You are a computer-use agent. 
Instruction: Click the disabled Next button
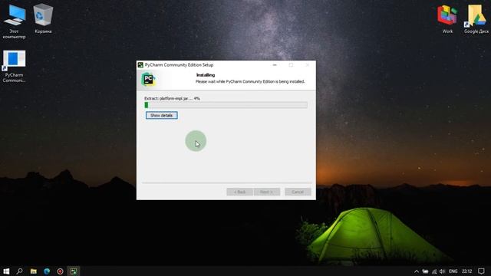pos(267,192)
